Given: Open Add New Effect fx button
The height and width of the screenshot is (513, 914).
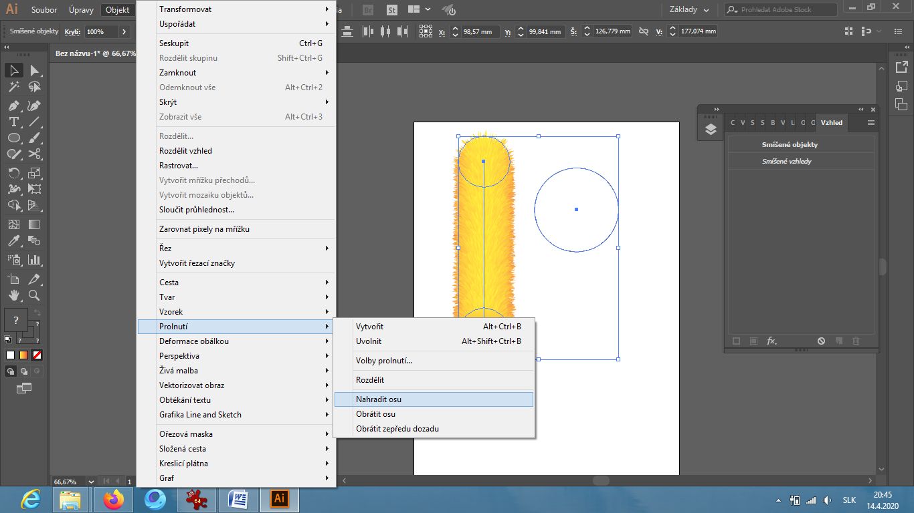Looking at the screenshot, I should [771, 341].
